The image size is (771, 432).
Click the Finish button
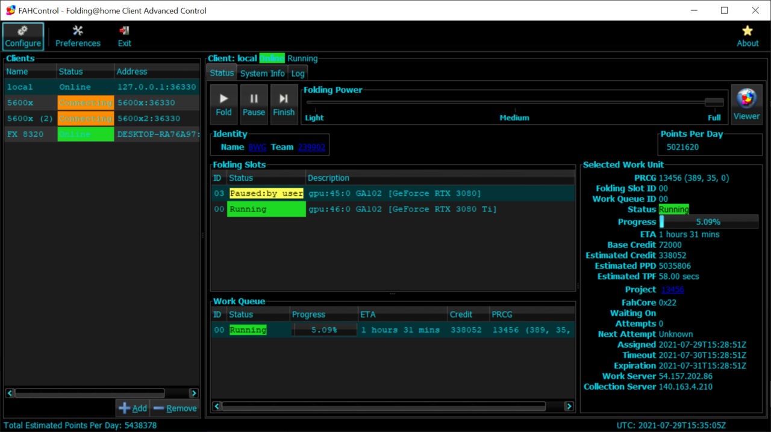(284, 104)
